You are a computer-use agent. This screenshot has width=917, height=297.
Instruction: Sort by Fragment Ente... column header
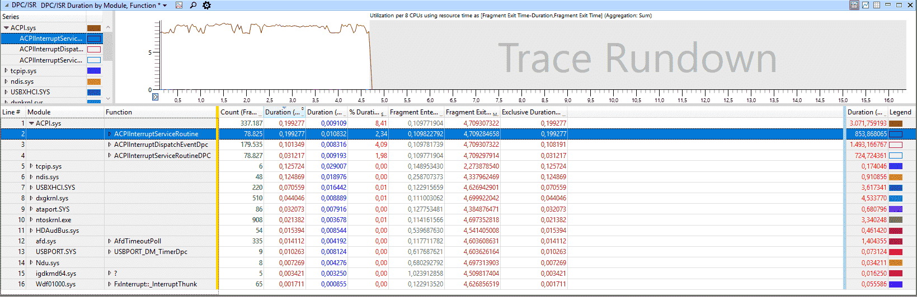416,112
